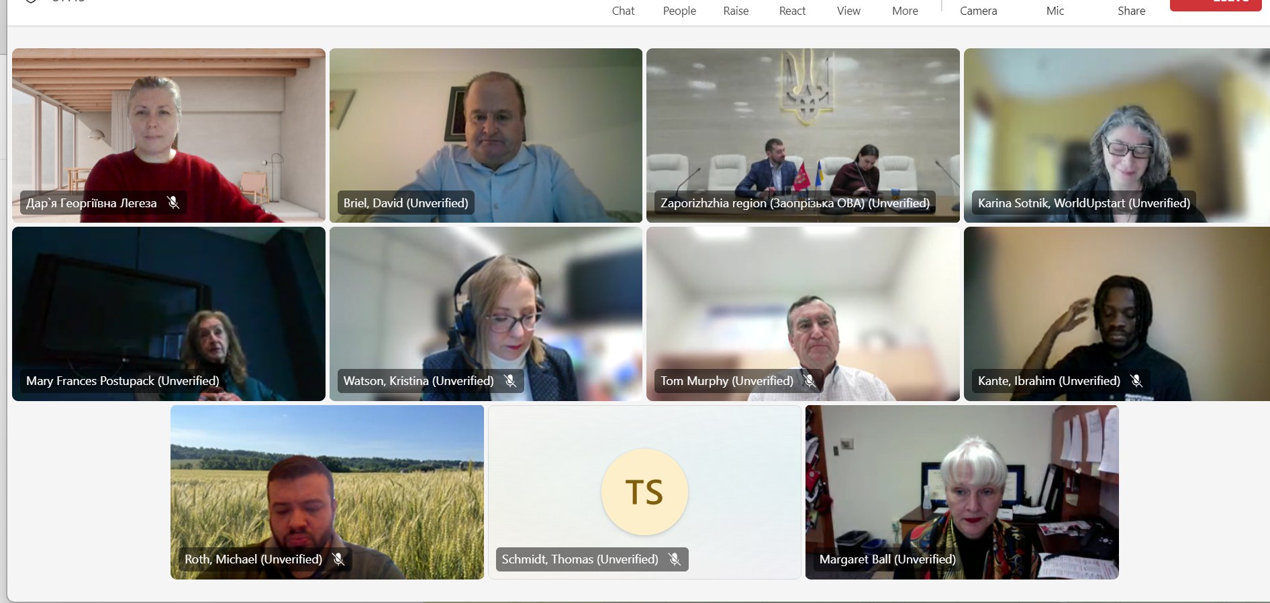Click the name label "Watson, Kristina (Unverified)"
Screen dimensions: 1270x603
pyautogui.click(x=418, y=381)
